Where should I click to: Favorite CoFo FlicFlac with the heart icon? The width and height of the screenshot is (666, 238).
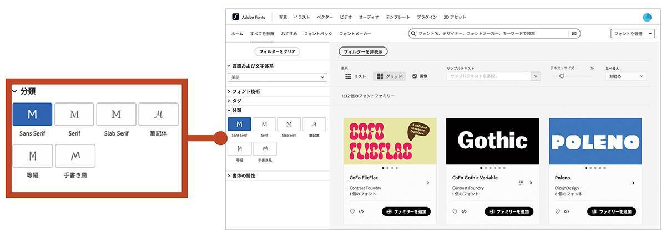(352, 211)
